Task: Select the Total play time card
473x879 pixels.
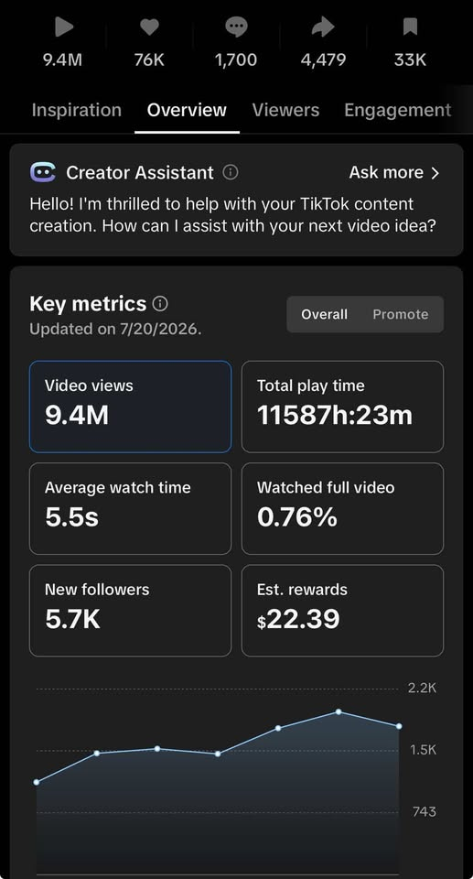Action: pos(342,407)
